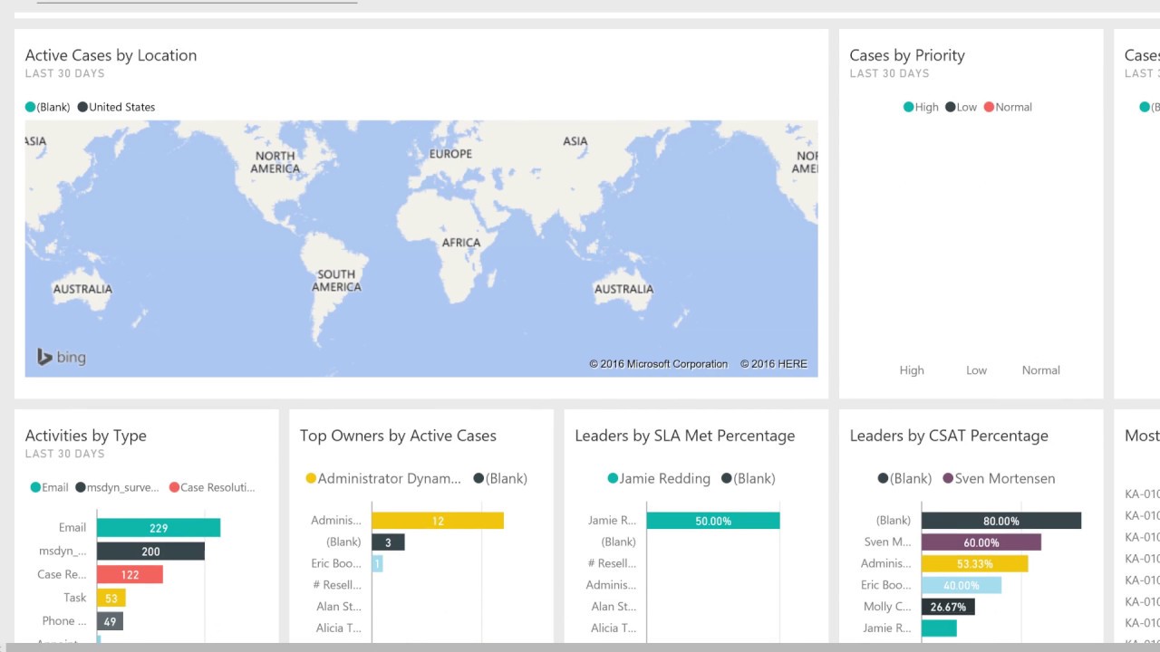Click Jamie Redding legend marker
The image size is (1160, 652).
tap(614, 478)
